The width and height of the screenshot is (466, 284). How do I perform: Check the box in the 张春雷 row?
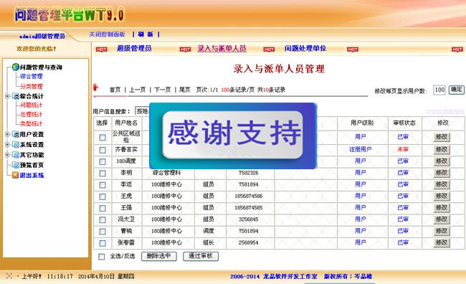[x=103, y=243]
